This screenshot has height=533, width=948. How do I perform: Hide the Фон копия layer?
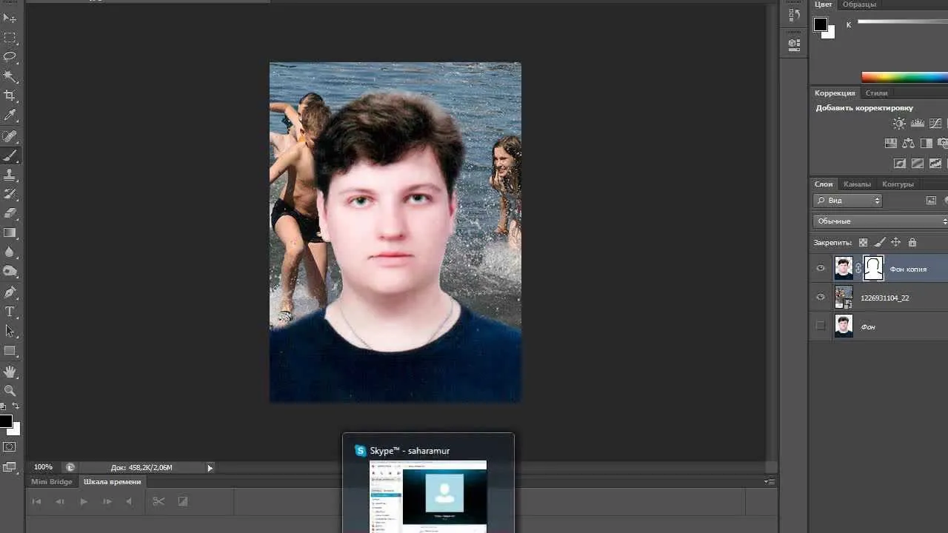pos(821,269)
